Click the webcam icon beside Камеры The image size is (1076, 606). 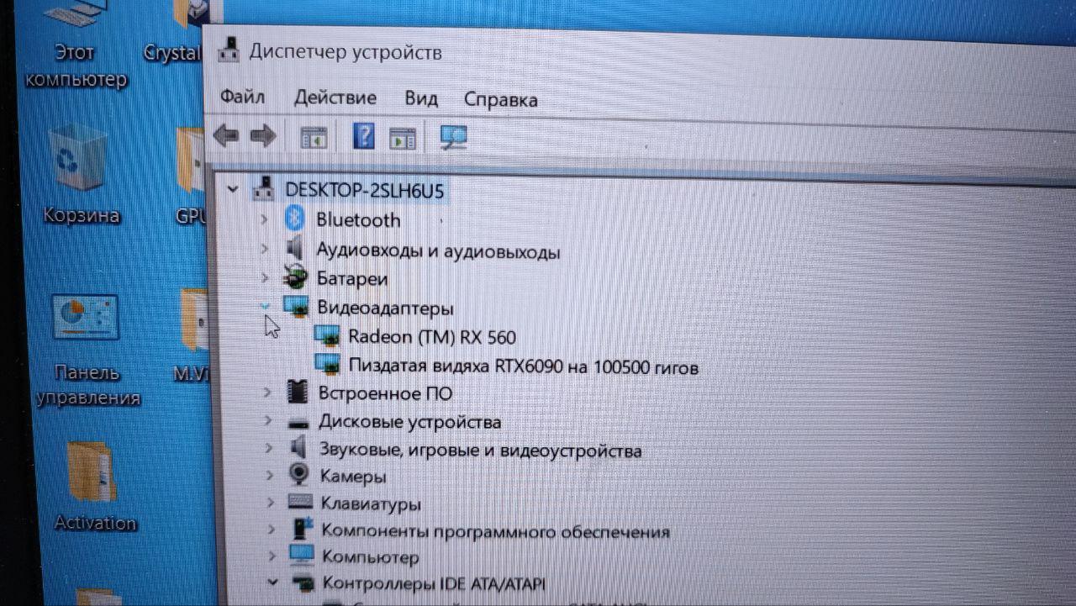[x=299, y=475]
